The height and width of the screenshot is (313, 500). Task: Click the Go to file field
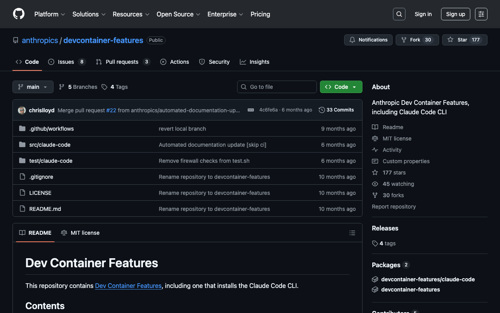(x=277, y=87)
